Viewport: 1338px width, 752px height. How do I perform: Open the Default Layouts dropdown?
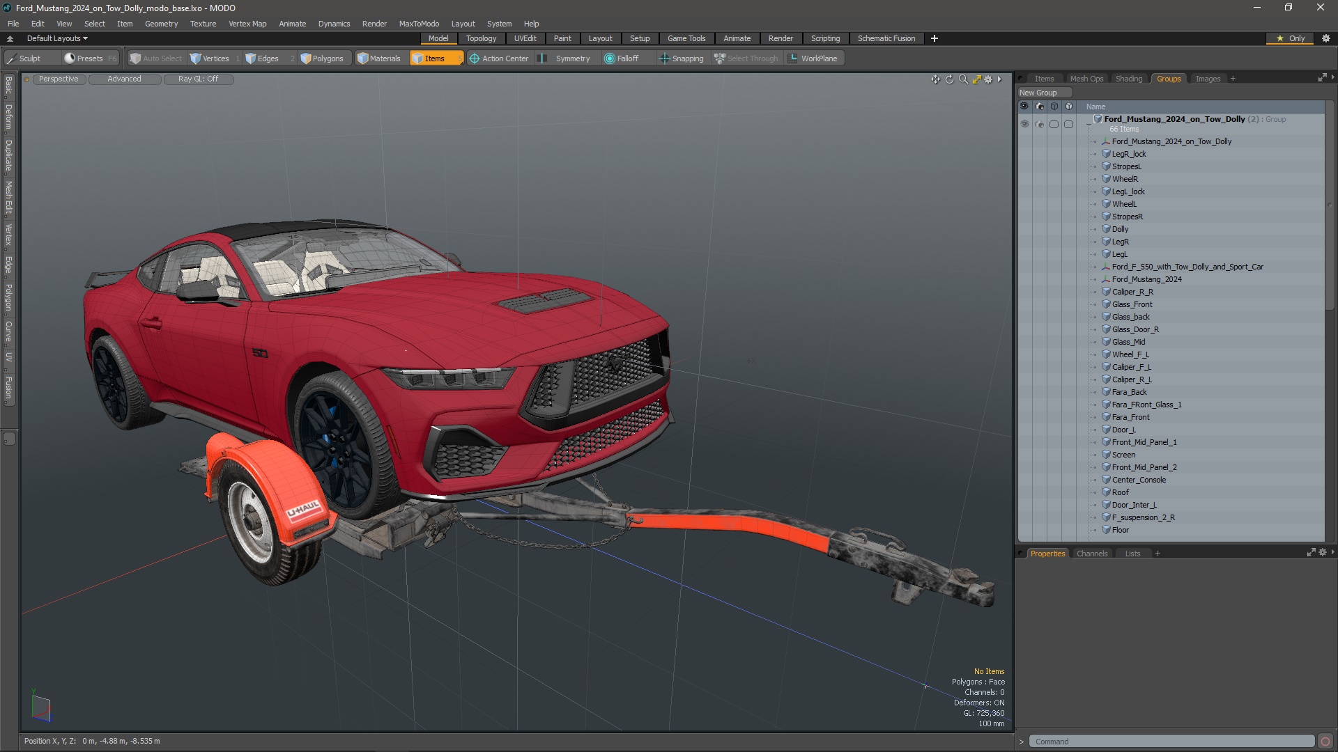57,38
